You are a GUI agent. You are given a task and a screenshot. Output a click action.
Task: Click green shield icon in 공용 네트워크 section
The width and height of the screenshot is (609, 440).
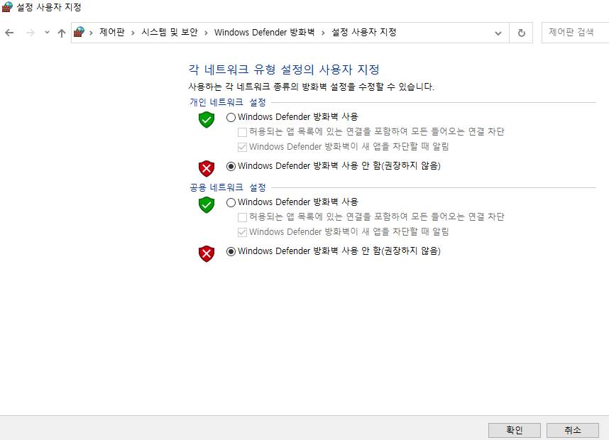tap(207, 204)
